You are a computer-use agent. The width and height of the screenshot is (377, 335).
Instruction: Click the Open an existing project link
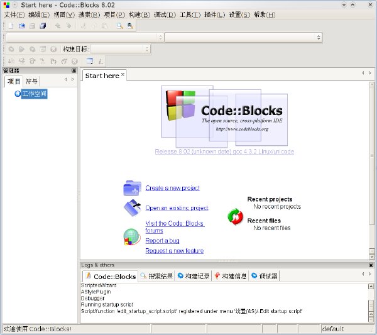(177, 208)
